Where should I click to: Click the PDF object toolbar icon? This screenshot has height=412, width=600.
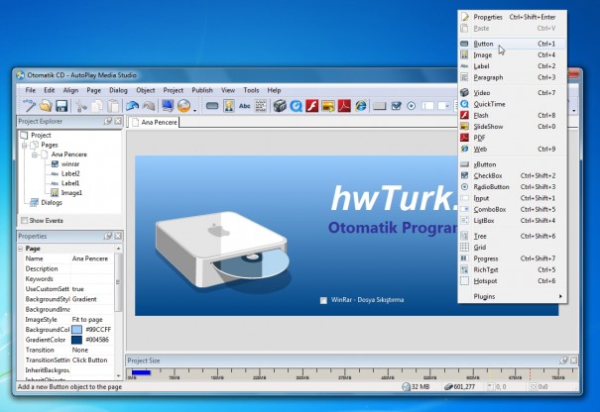click(344, 106)
